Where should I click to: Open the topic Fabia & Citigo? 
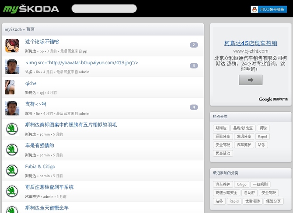coord(40,166)
